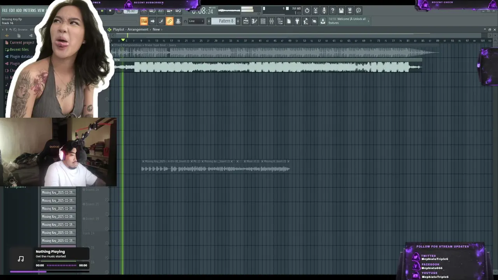Toggle step editing arrow button
This screenshot has width=498, height=280.
(x=153, y=21)
